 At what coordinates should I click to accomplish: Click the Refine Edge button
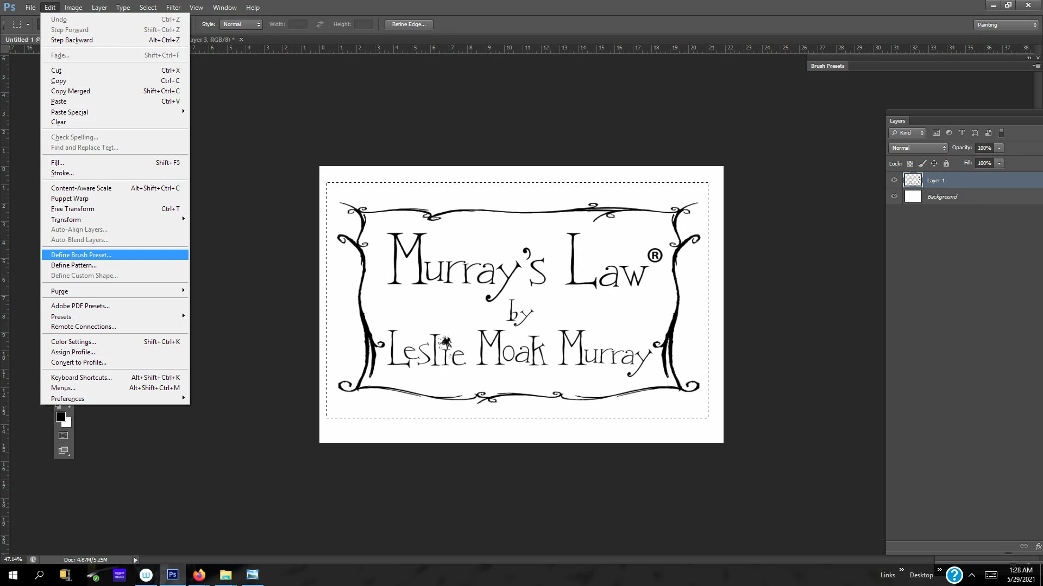pyautogui.click(x=409, y=24)
